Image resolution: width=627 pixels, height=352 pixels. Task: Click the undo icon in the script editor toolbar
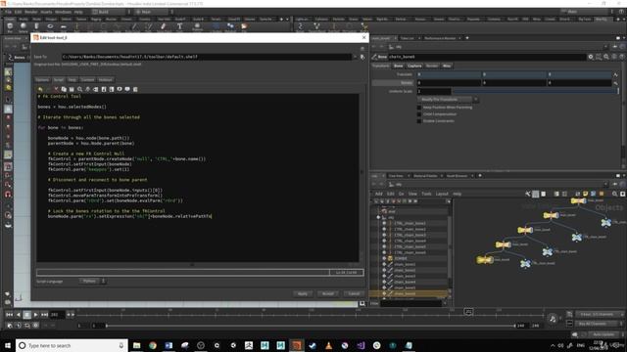40,89
